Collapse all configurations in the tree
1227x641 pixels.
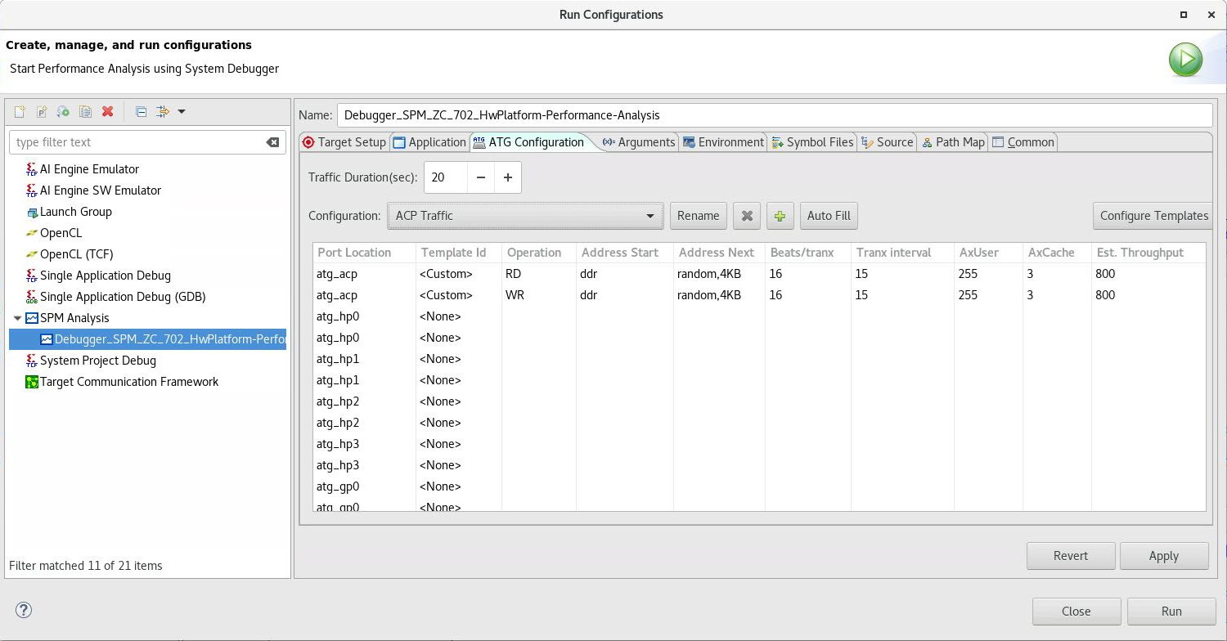[141, 111]
